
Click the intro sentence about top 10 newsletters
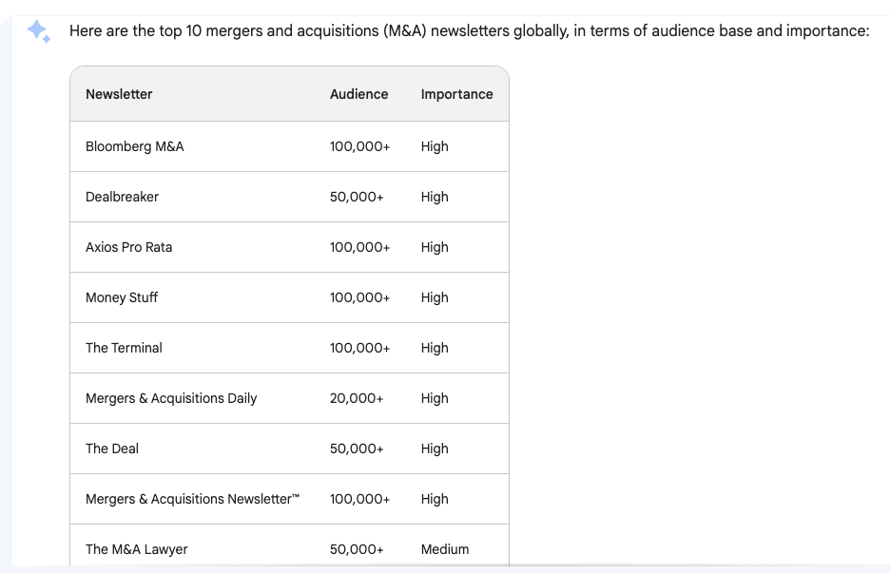469,30
